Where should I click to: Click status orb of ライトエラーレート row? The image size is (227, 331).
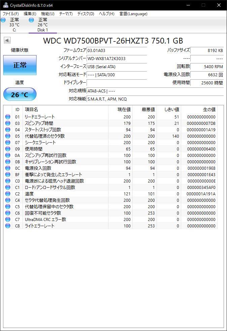coord(8,226)
